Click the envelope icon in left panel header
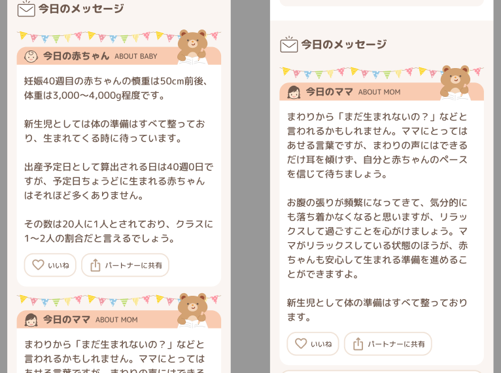This screenshot has height=373, width=501. 26,9
